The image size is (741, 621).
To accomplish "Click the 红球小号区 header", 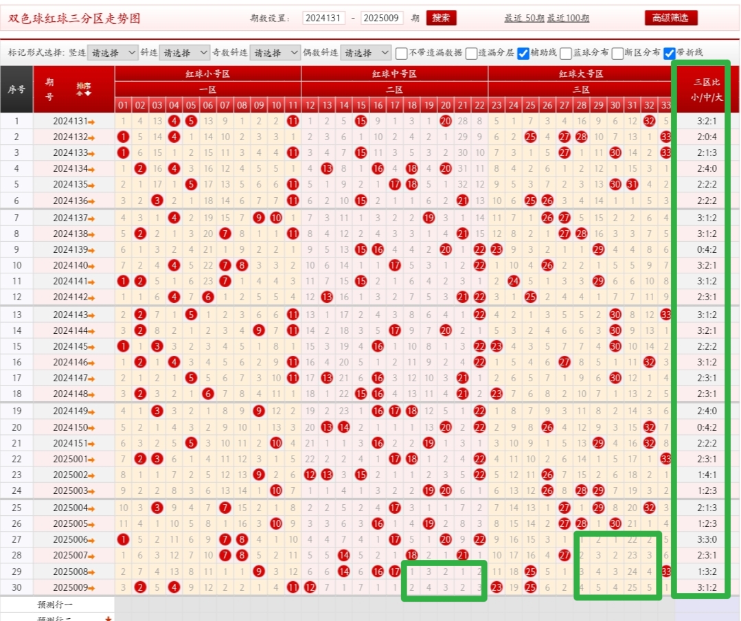I will 207,74.
